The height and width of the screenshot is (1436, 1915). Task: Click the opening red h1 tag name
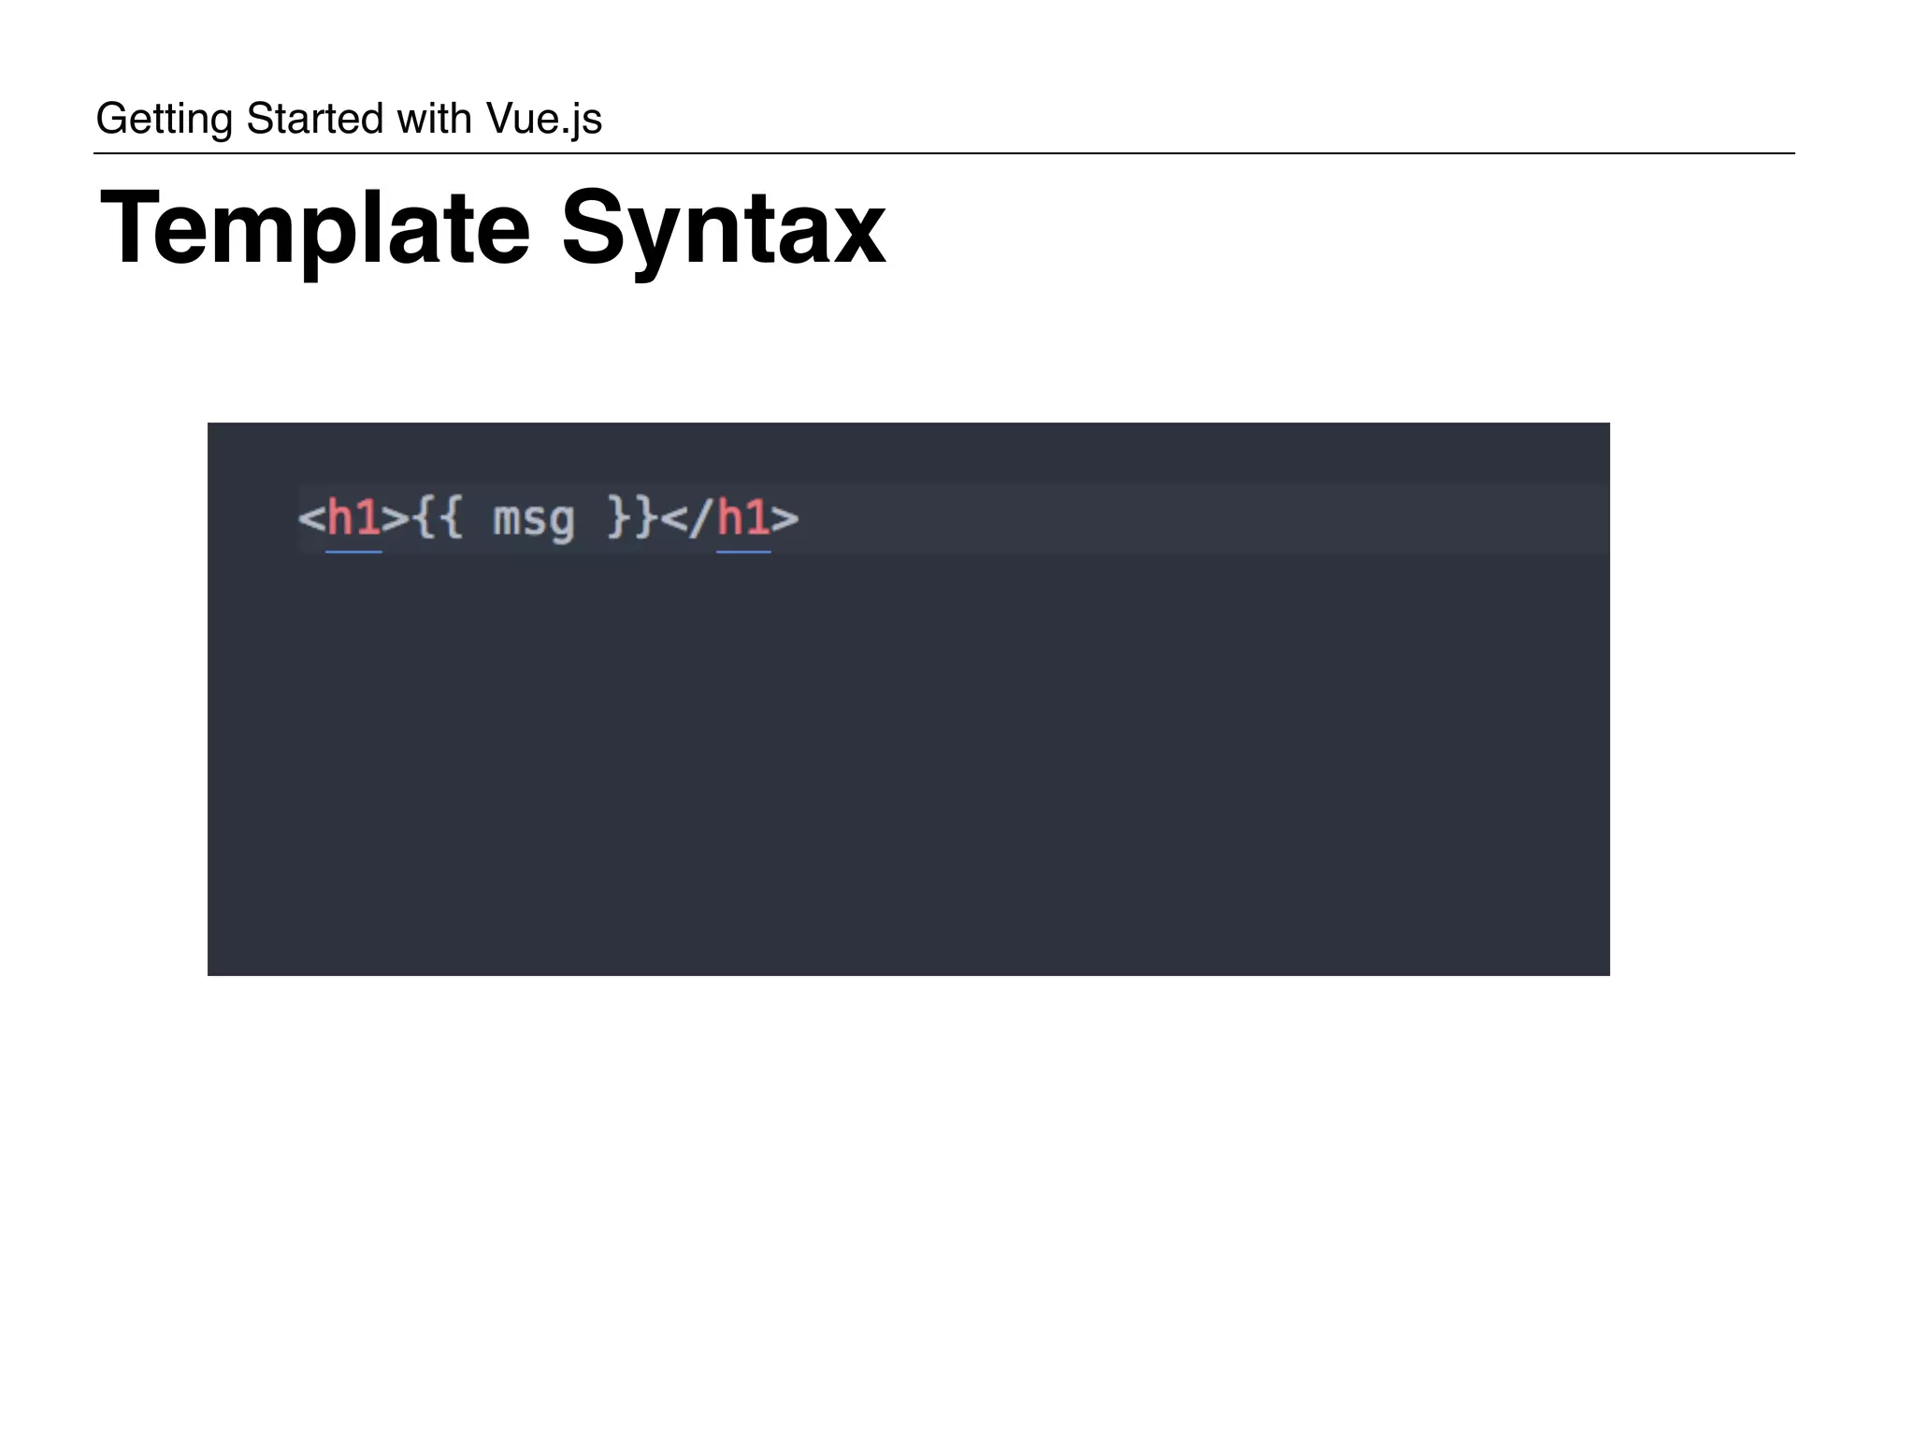click(x=353, y=518)
